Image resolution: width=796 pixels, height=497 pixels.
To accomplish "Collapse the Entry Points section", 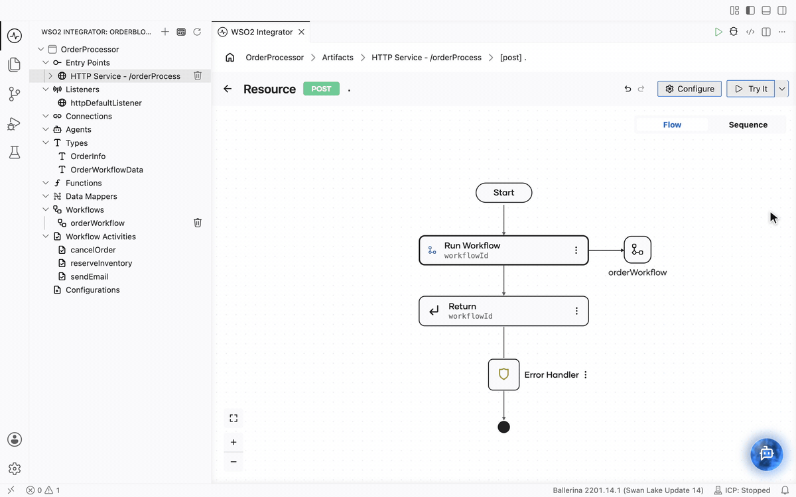I will coord(46,63).
